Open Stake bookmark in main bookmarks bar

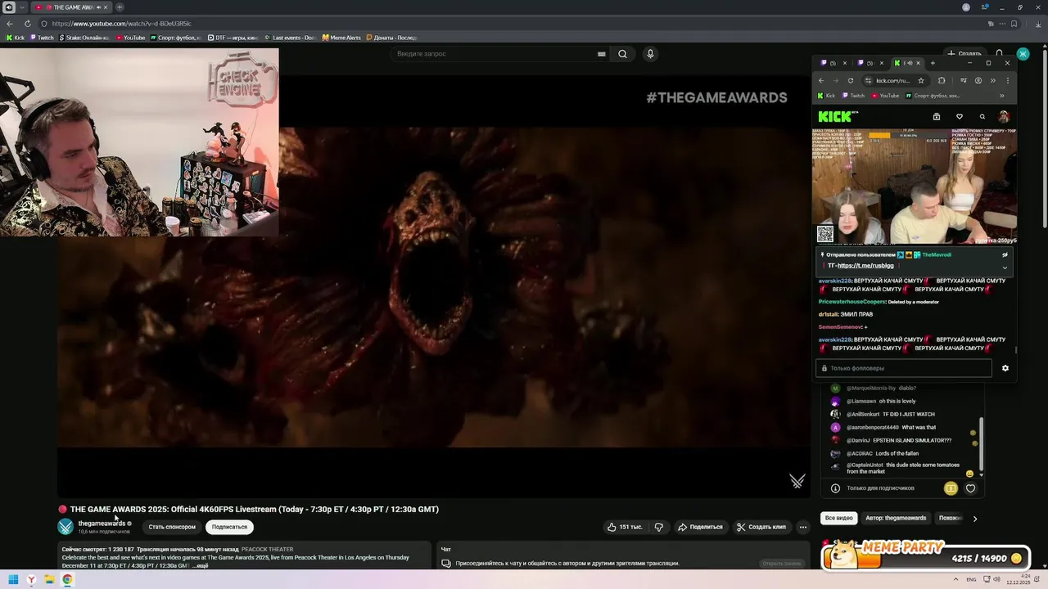84,38
